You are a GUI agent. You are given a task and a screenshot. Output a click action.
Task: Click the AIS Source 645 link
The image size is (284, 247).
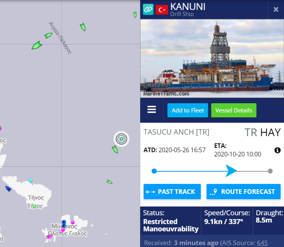pos(262,243)
